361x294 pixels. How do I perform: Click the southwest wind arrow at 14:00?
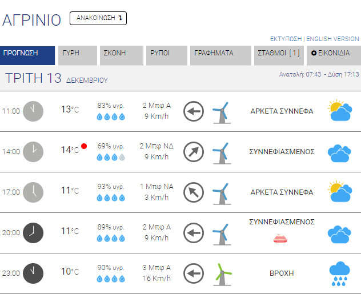click(x=194, y=151)
